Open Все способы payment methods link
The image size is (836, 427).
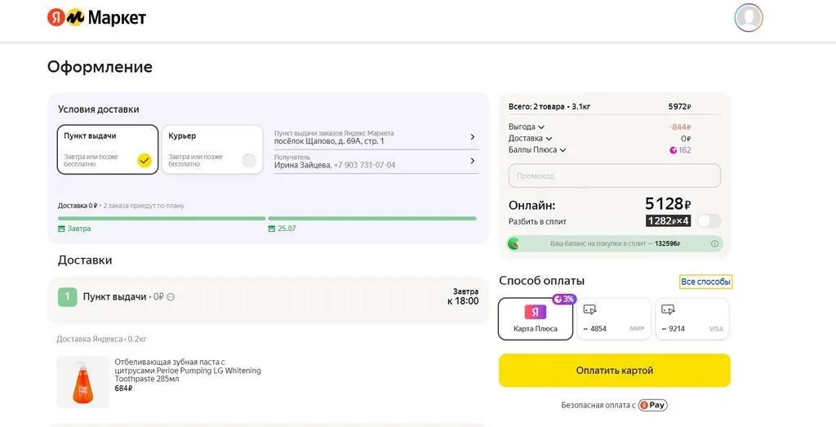(x=705, y=282)
